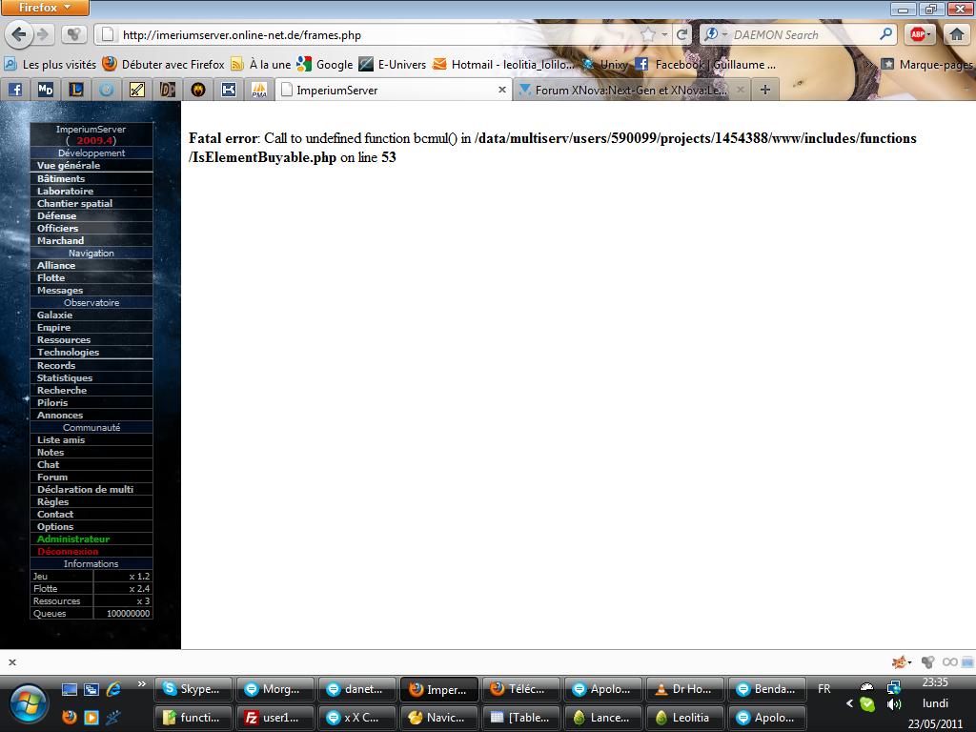The height and width of the screenshot is (732, 976).
Task: Open the Firefox application menu
Action: coord(44,8)
